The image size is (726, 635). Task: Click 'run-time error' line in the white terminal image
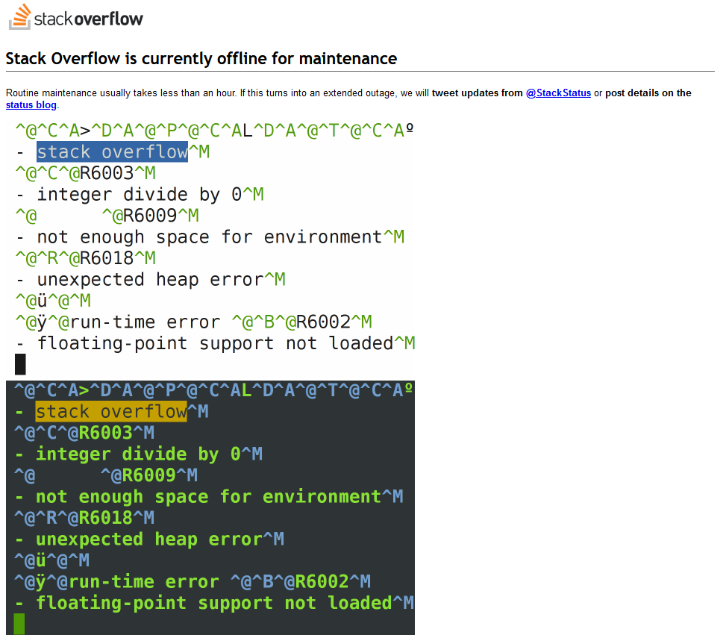[x=193, y=322]
